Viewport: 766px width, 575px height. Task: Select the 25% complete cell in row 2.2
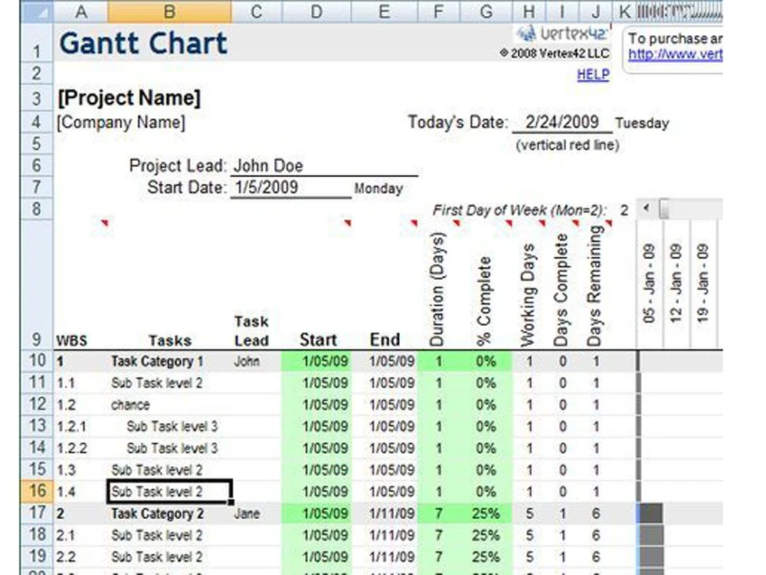coord(486,557)
